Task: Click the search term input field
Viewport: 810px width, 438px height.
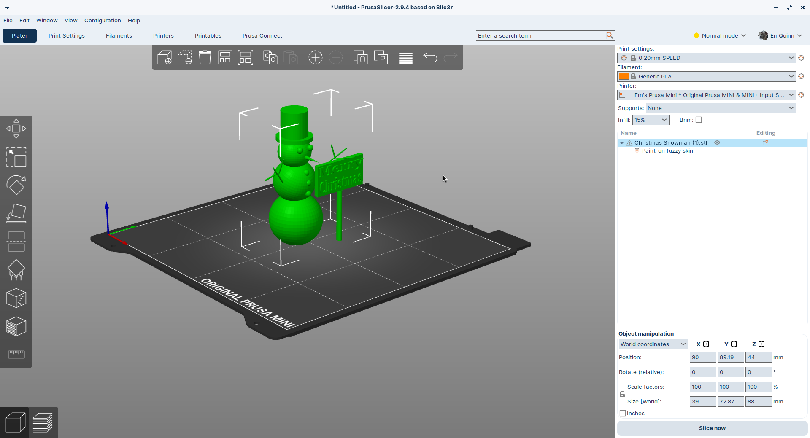Action: coord(541,35)
